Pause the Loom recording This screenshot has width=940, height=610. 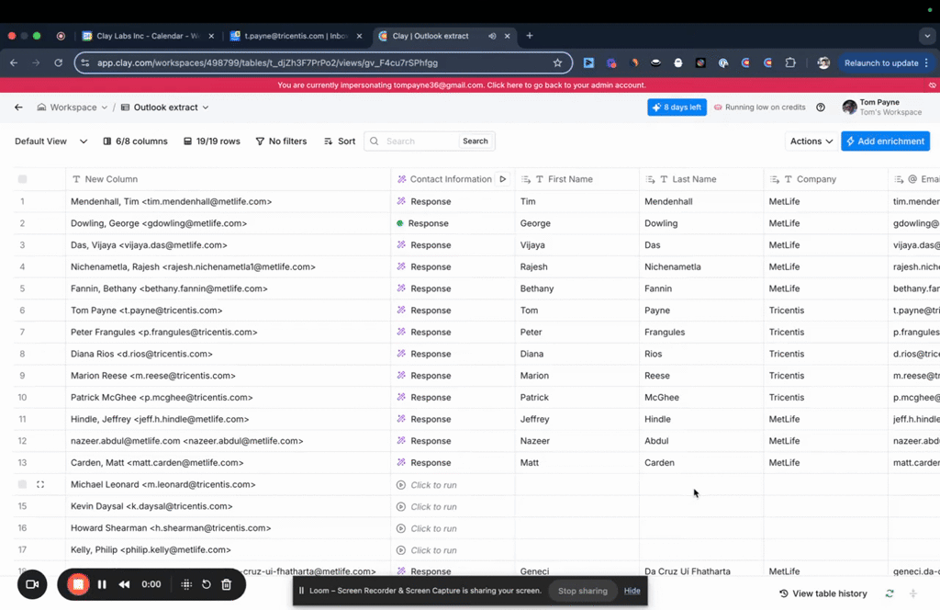tap(102, 584)
